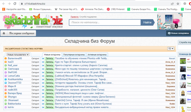Click the home icon in forum navbar
191x112 pixels.
tap(4, 33)
